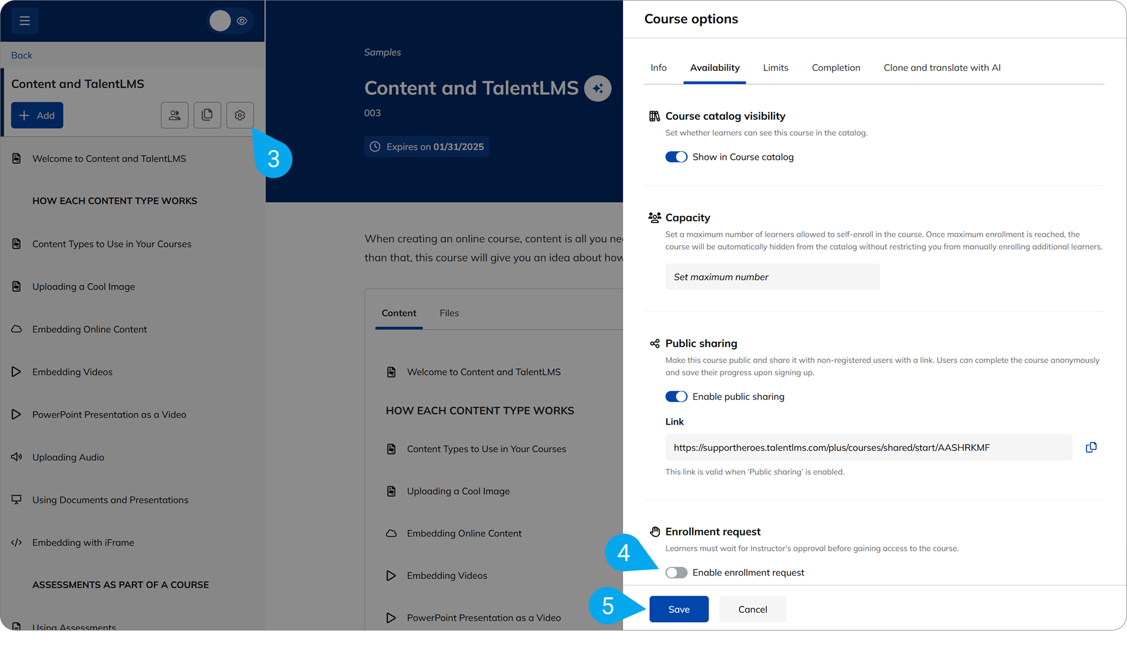Turn off Enable public sharing toggle
This screenshot has height=653, width=1127.
[x=676, y=396]
